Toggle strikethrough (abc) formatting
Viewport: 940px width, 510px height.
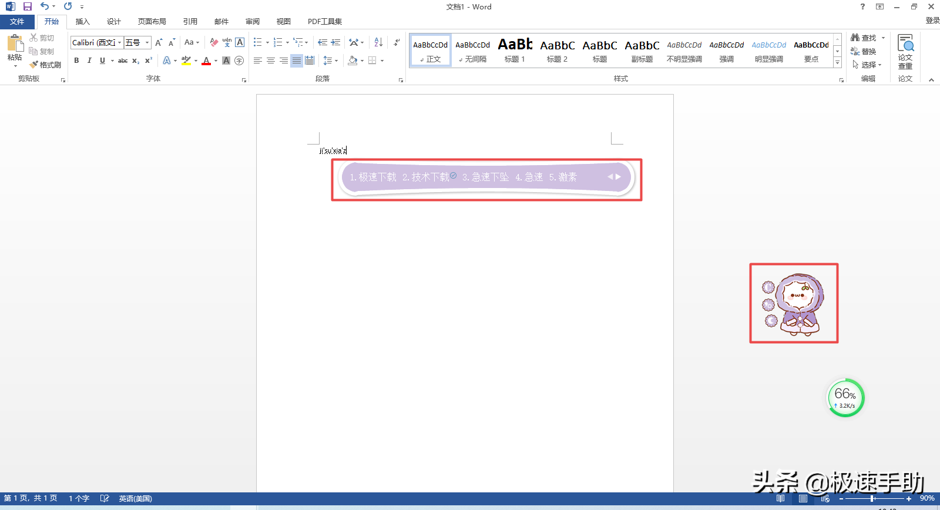pos(123,61)
